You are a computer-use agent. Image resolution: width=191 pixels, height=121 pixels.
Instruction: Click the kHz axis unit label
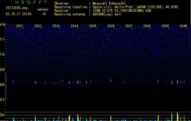(x=3, y=25)
